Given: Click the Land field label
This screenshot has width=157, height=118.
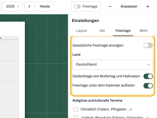Looking at the screenshot, I should tap(77, 54).
